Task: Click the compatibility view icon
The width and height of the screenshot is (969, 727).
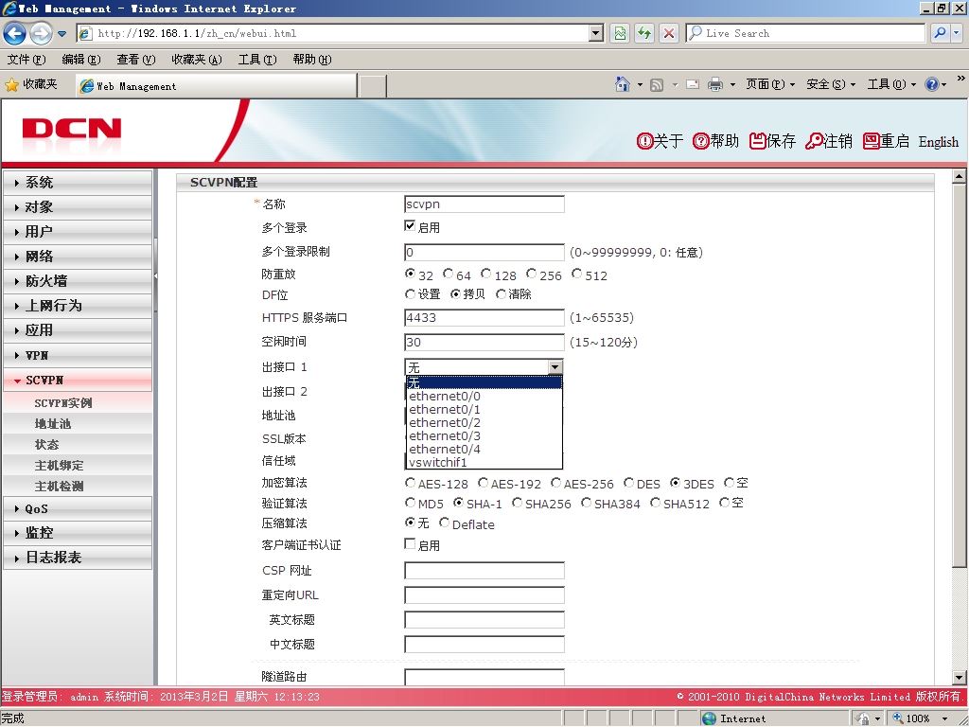Action: click(619, 33)
